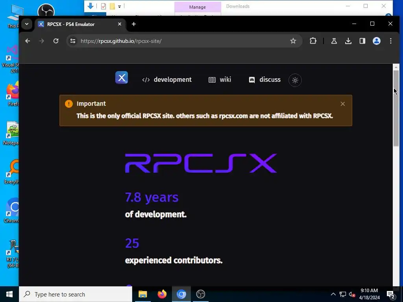This screenshot has height=302, width=403.
Task: Open the notification center icon
Action: coord(391,295)
